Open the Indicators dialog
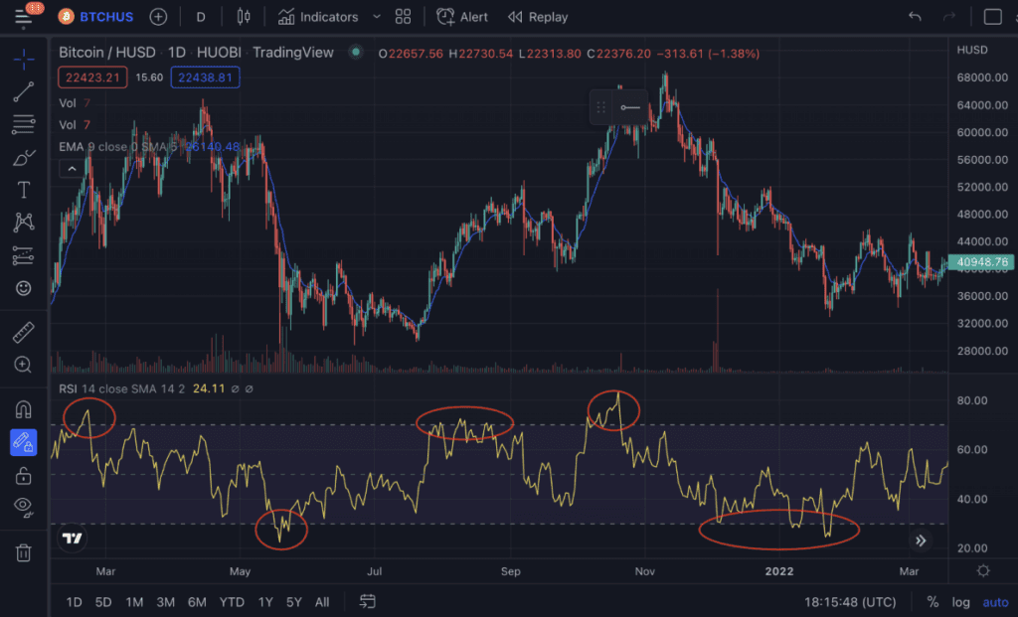Screen dimensions: 1018x617 (318, 17)
